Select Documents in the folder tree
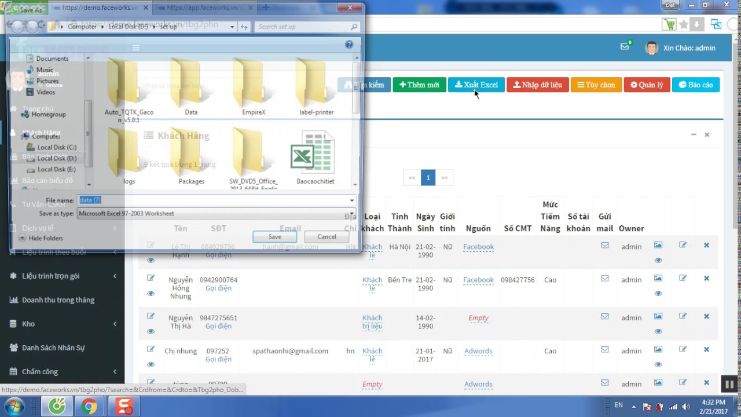Image resolution: width=741 pixels, height=417 pixels. point(47,58)
